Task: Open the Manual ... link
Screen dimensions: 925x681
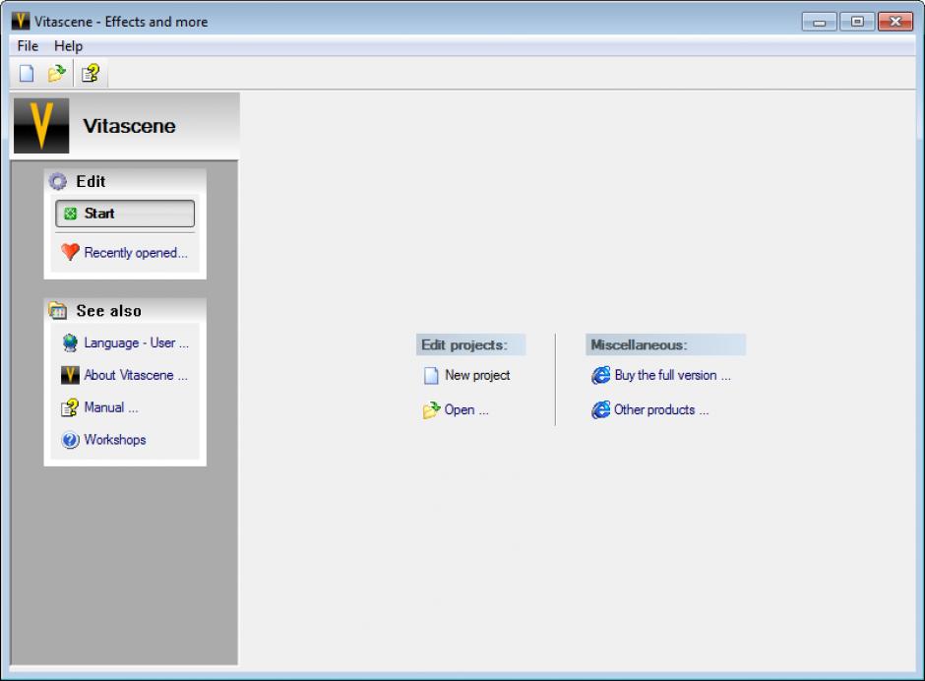Action: (x=111, y=407)
